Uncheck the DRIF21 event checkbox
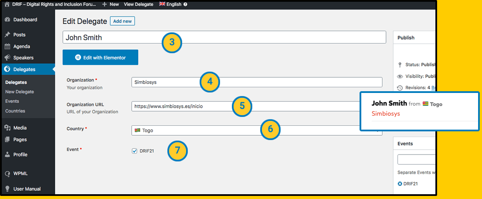Image resolution: width=482 pixels, height=199 pixels. pos(134,151)
